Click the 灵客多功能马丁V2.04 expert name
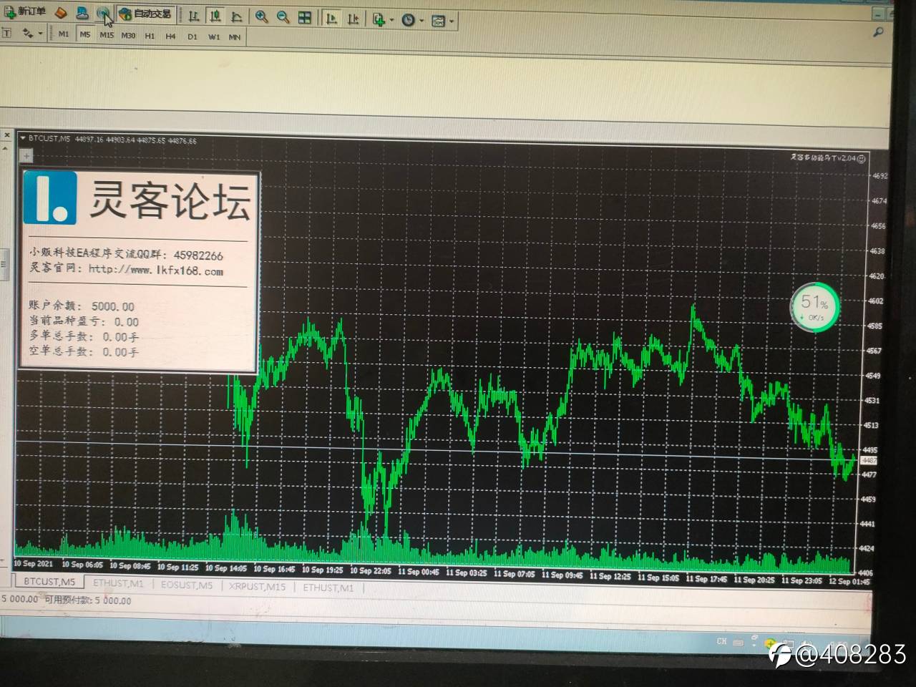The width and height of the screenshot is (916, 687). pyautogui.click(x=823, y=157)
